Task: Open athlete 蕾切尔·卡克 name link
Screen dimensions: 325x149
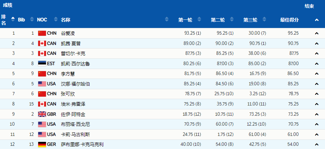Action: coord(73,53)
